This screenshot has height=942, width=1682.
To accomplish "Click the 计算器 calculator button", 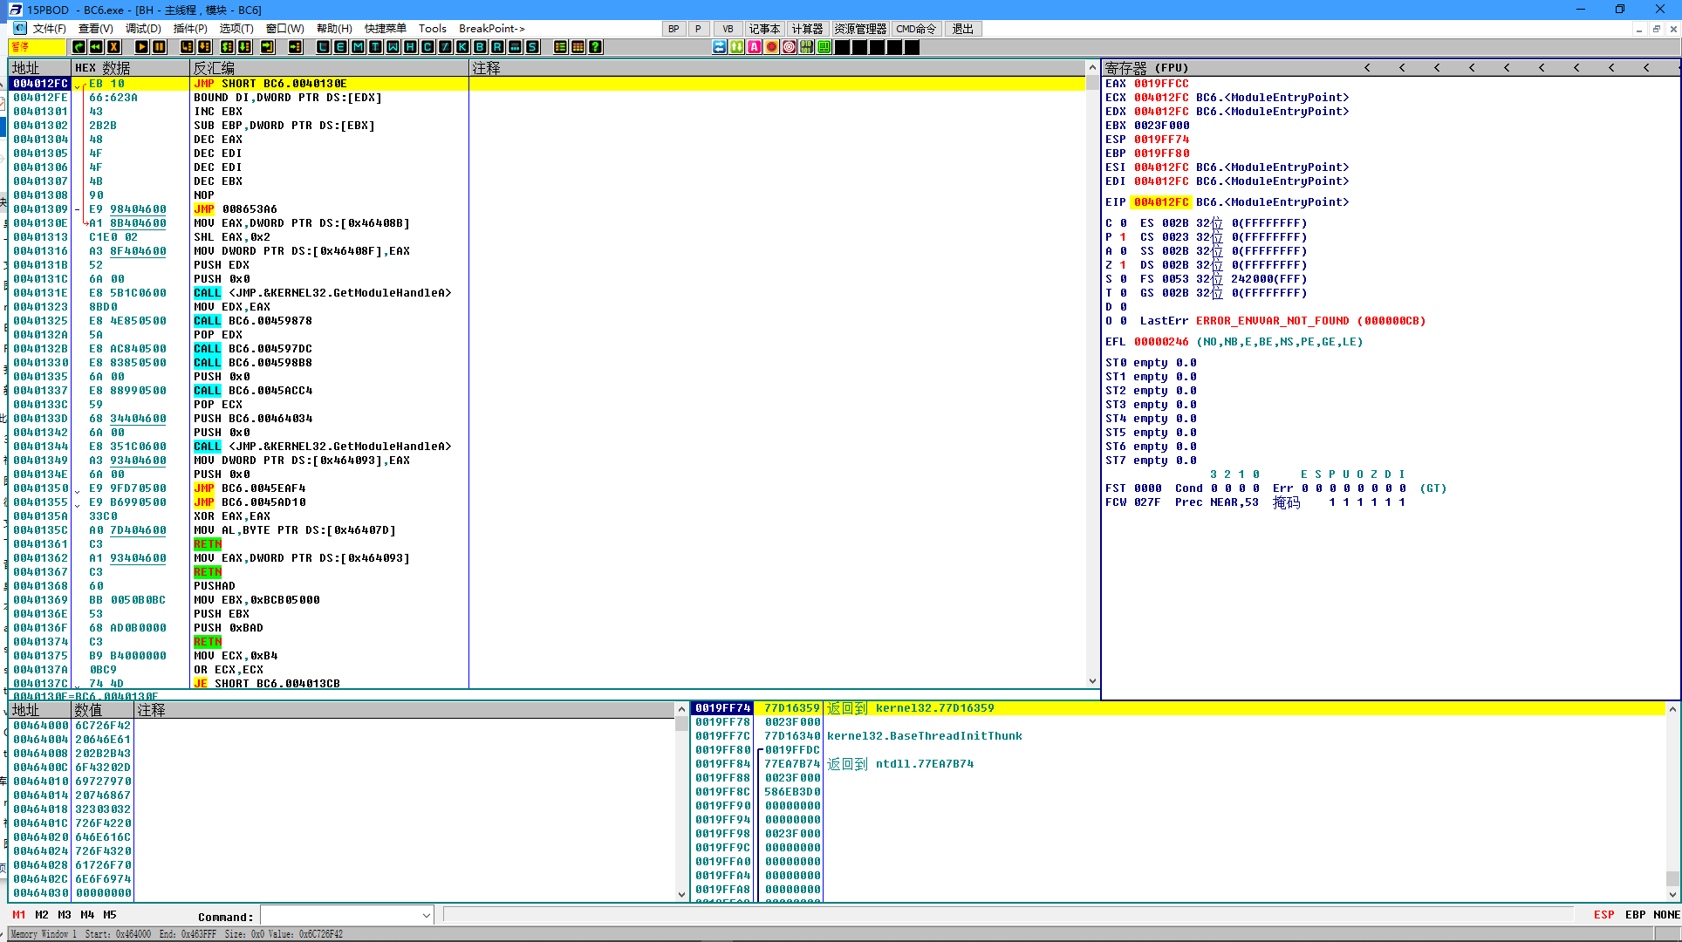I will (x=807, y=29).
